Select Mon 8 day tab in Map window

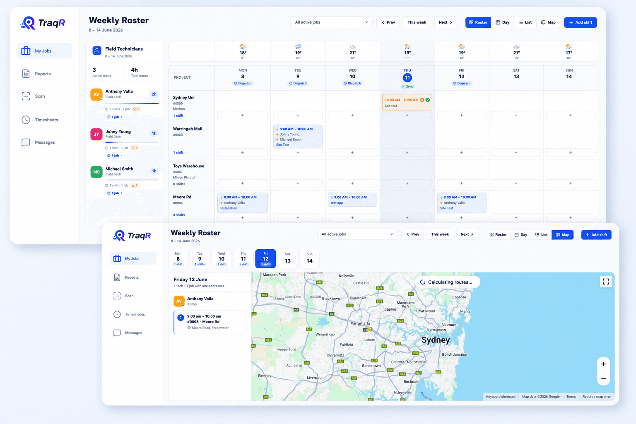click(178, 259)
